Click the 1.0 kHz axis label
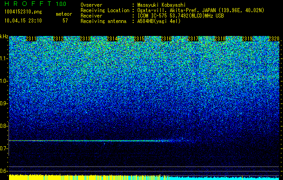The width and height of the screenshot is (283, 180). [x=4, y=81]
